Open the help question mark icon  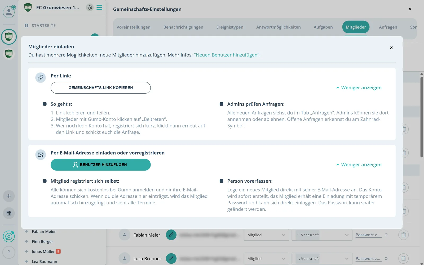(x=9, y=252)
